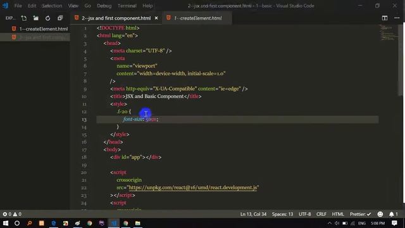Viewport: 405px width, 228px height.
Task: Open the View menu
Action: coord(73,6)
